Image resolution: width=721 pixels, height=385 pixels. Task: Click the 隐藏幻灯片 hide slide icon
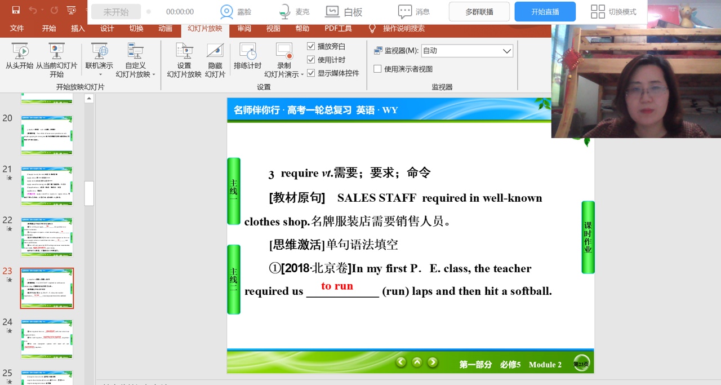[x=215, y=52]
